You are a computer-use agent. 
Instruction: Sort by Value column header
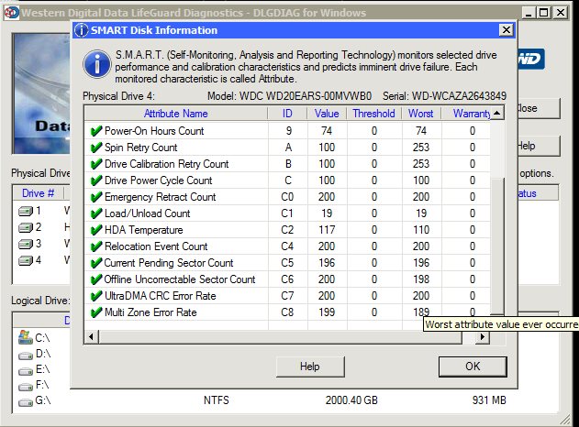[327, 114]
